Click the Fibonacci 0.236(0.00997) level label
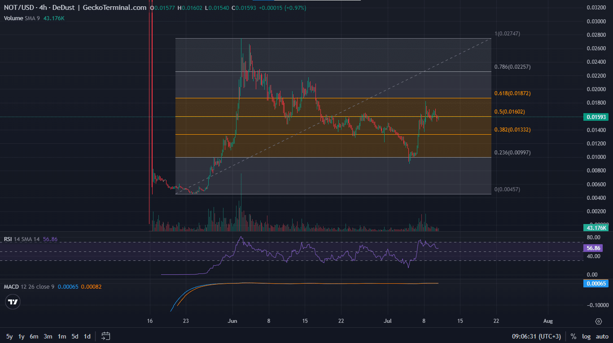Viewport: 613px width, 343px height. coord(512,153)
